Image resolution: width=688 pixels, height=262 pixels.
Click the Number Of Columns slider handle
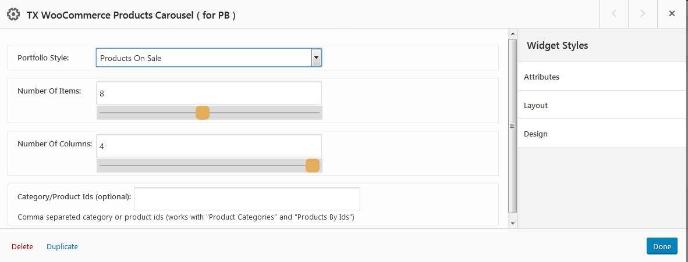point(313,166)
